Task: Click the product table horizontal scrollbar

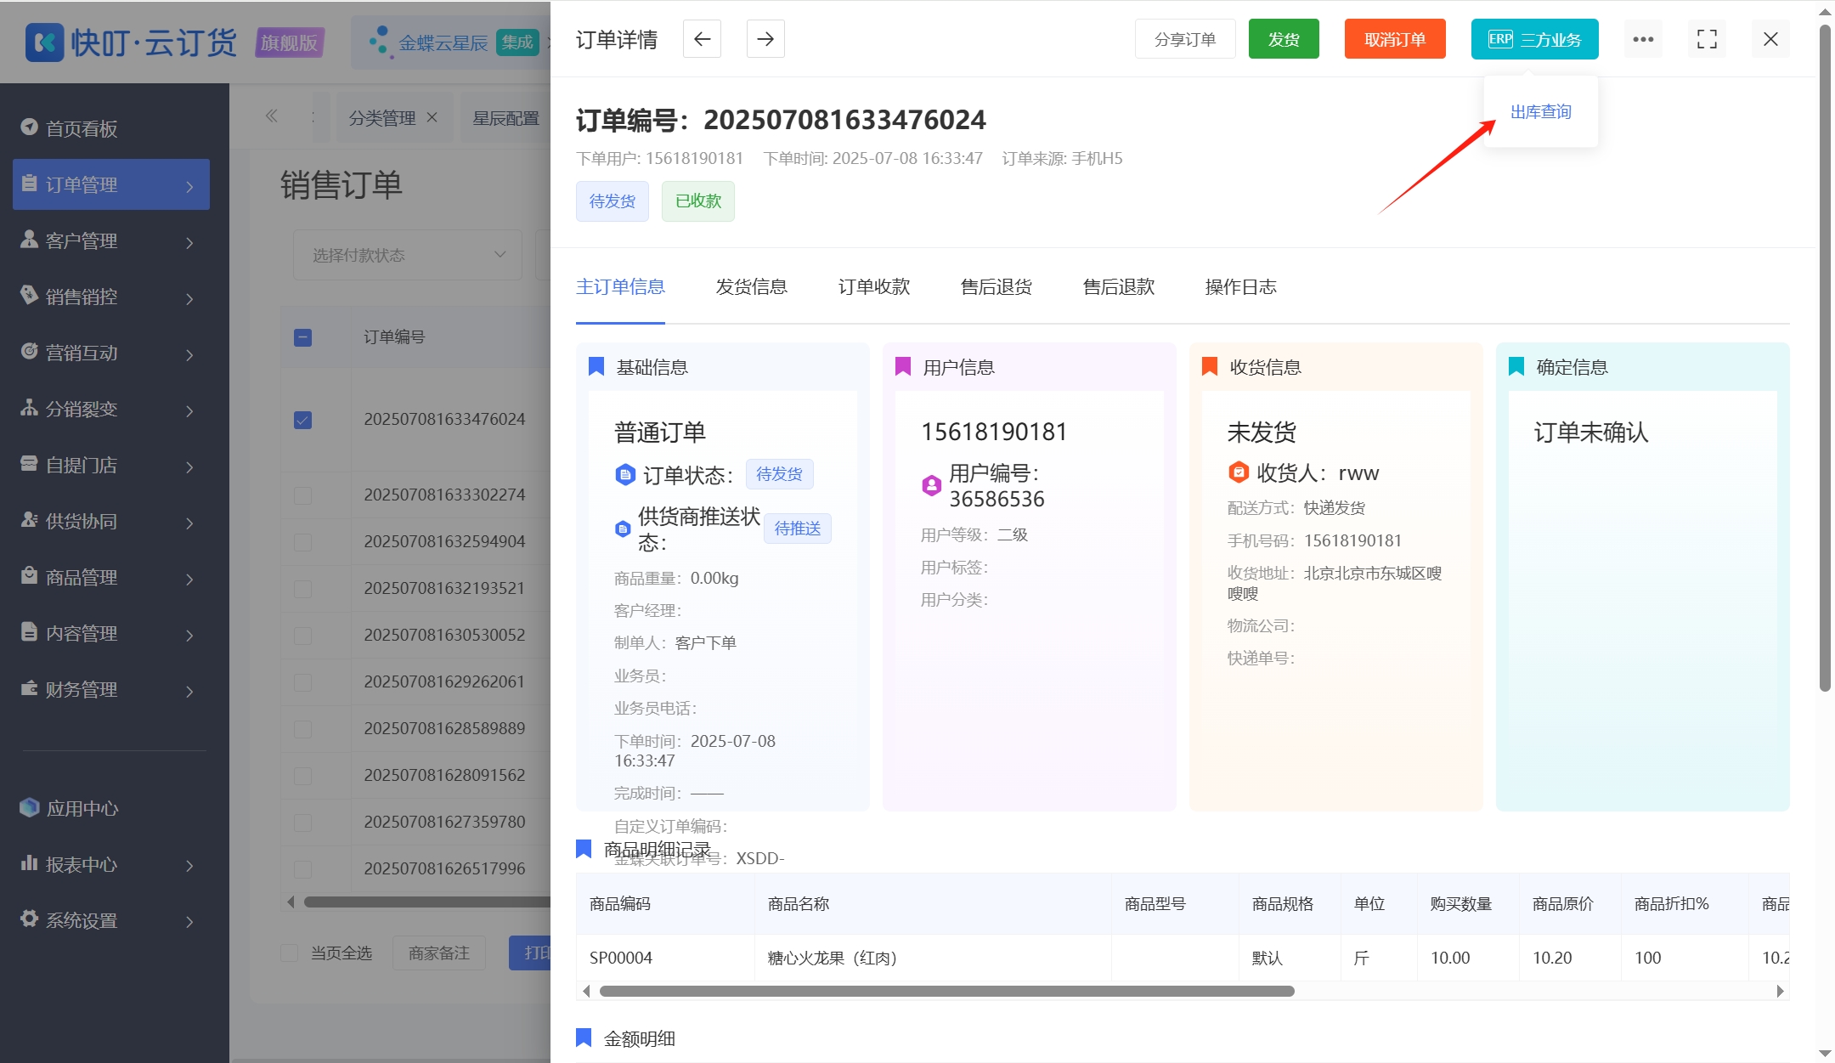Action: (946, 991)
